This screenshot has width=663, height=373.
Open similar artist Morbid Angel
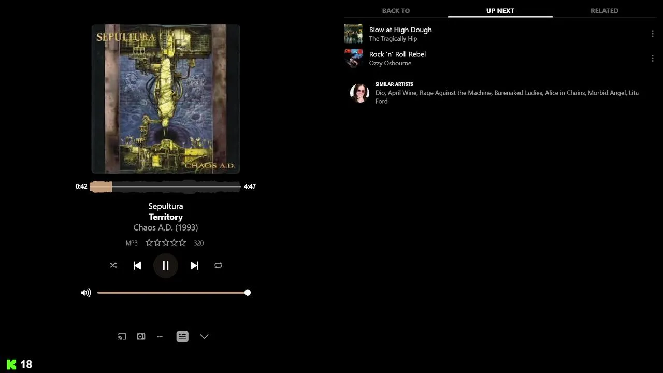click(x=607, y=93)
